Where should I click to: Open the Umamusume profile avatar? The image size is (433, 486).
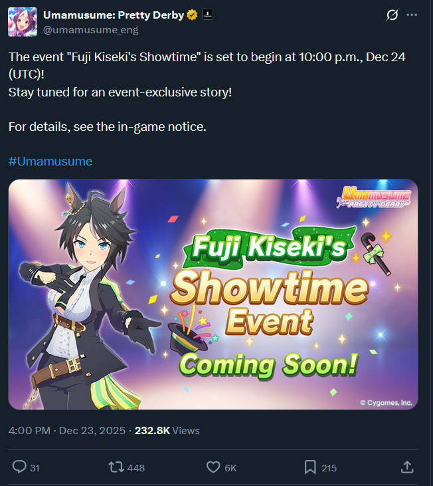pos(23,22)
